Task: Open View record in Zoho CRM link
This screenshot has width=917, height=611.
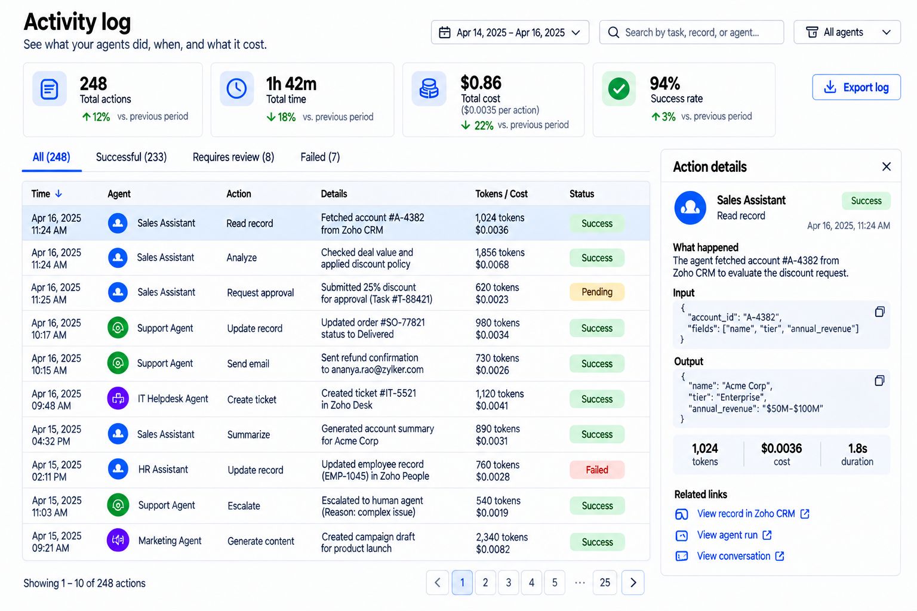Action: pos(753,514)
